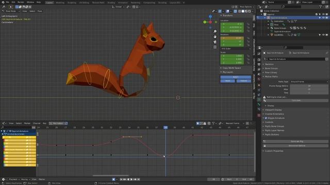330x185 pixels.
Task: Expand Bone Groups in outliner
Action: pyautogui.click(x=269, y=28)
